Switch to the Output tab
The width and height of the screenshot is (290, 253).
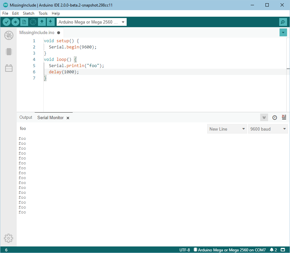pyautogui.click(x=26, y=117)
